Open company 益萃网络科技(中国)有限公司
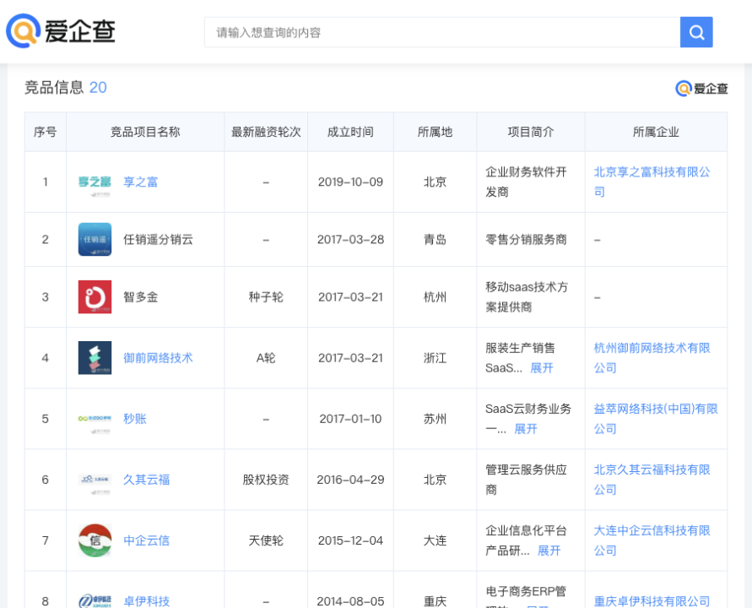 [656, 419]
